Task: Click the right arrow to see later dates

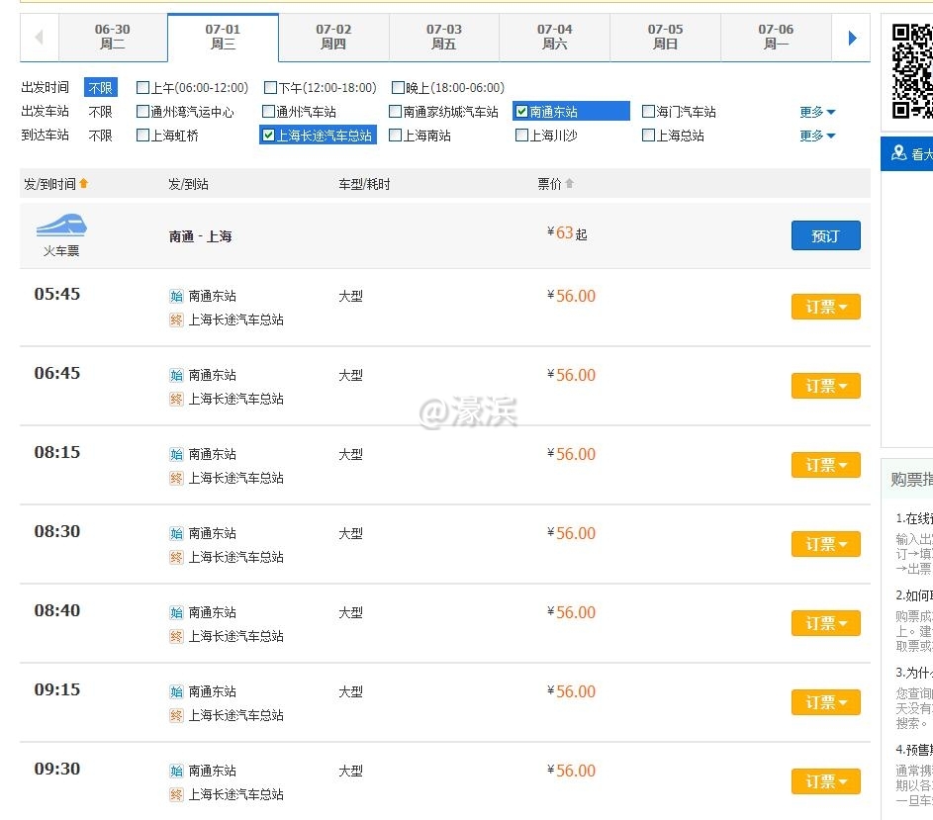Action: tap(851, 39)
